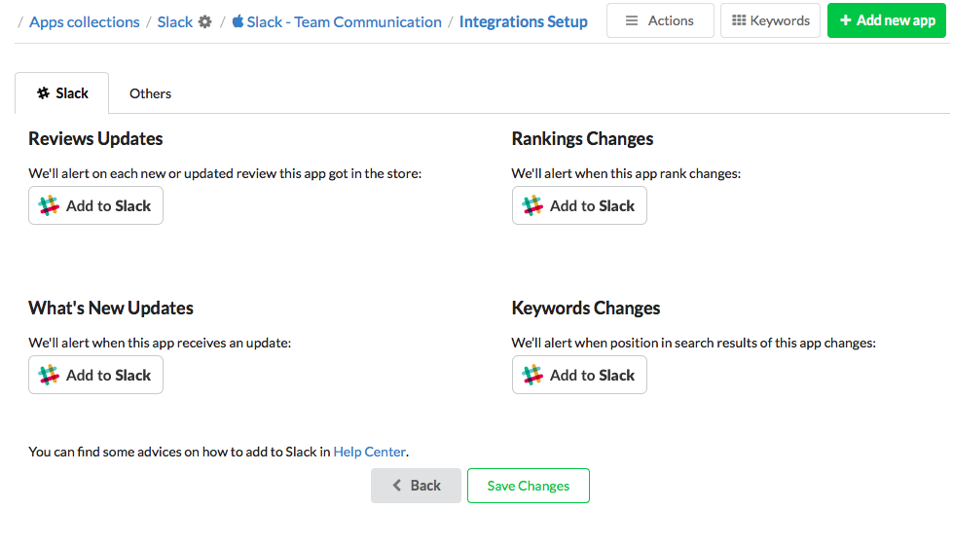
Task: Open the Slack collection breadcrumb link
Action: pos(174,21)
